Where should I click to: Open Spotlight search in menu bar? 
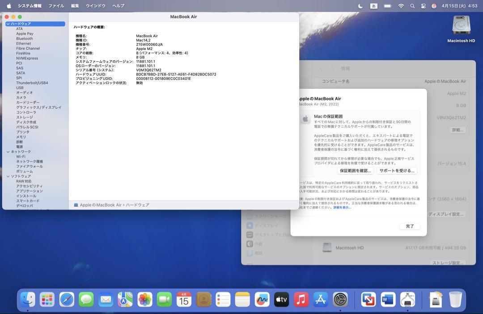412,6
